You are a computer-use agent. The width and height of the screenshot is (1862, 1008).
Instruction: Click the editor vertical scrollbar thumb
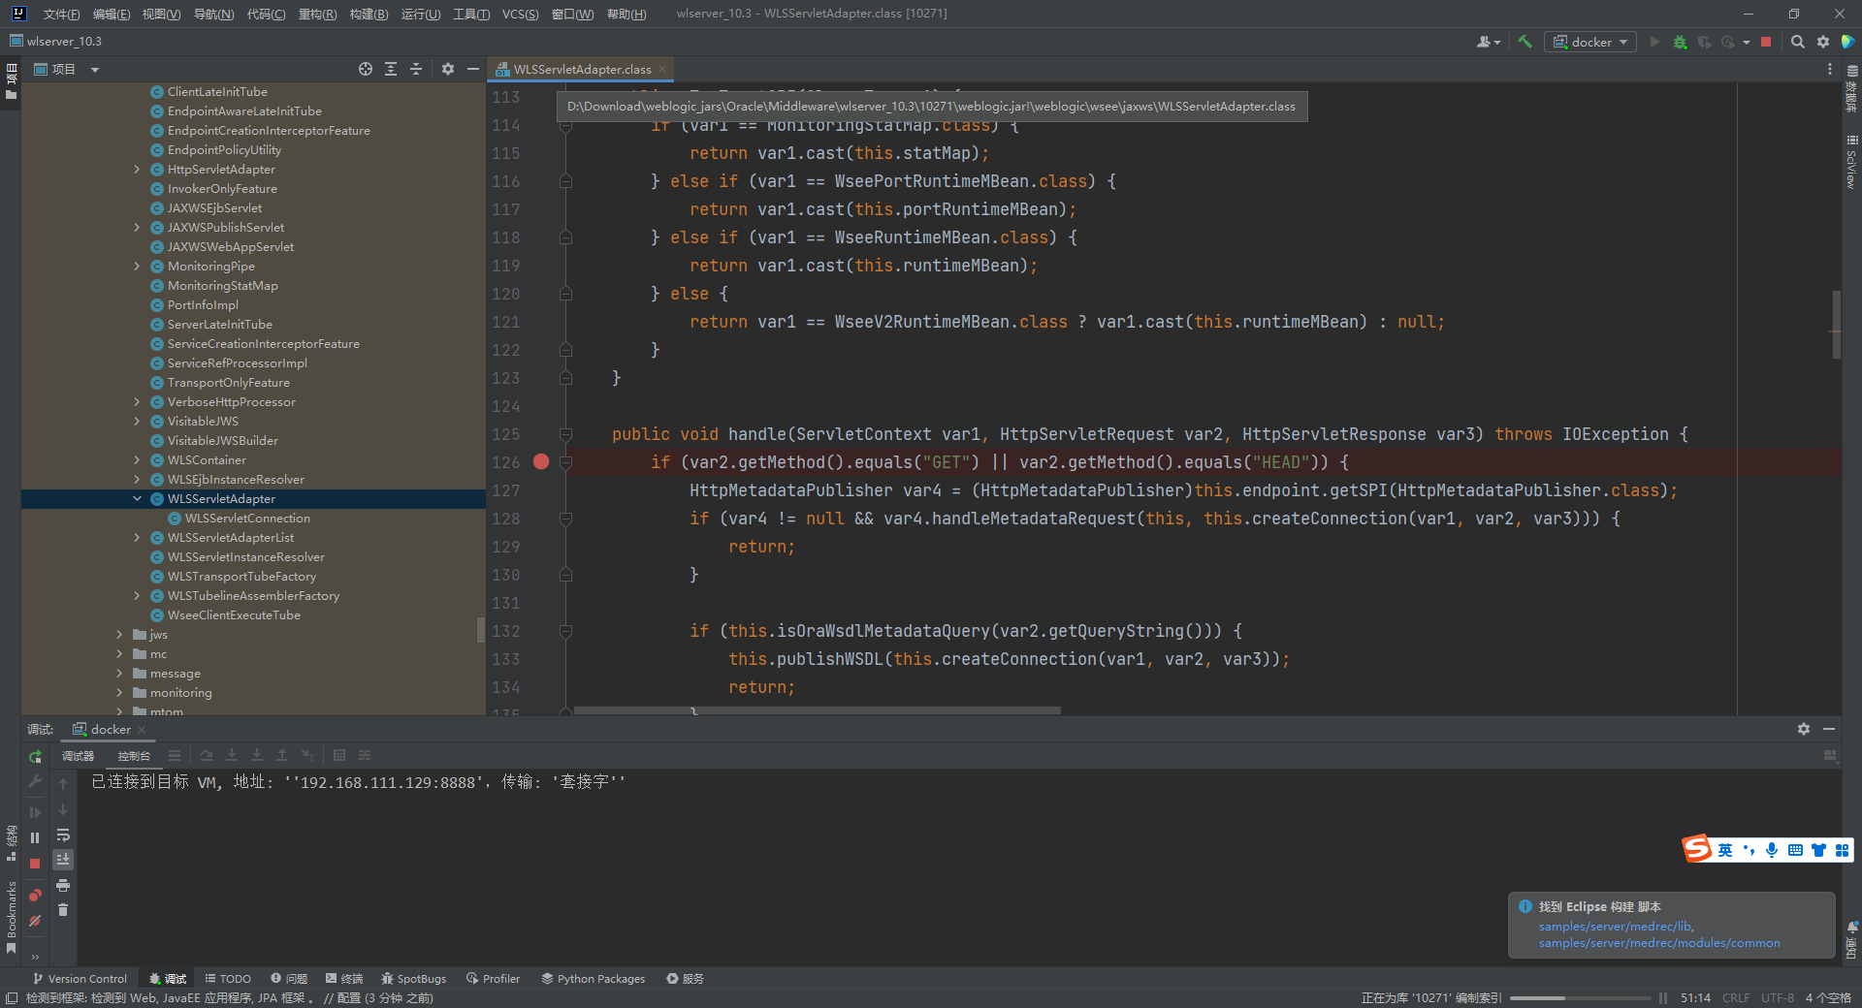[x=1836, y=325]
